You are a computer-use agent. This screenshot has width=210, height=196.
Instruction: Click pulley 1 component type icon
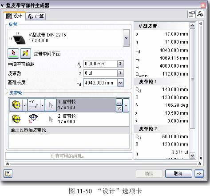[x=16, y=105]
